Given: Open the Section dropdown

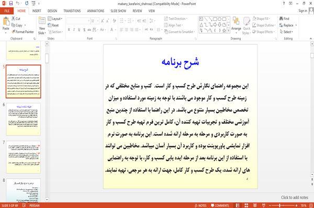Looking at the screenshot, I should (x=55, y=32).
